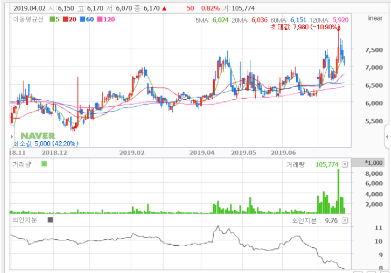Close the 외인지분 foreign ownership panel
Viewport: 391px width, 273px height.
(x=345, y=220)
